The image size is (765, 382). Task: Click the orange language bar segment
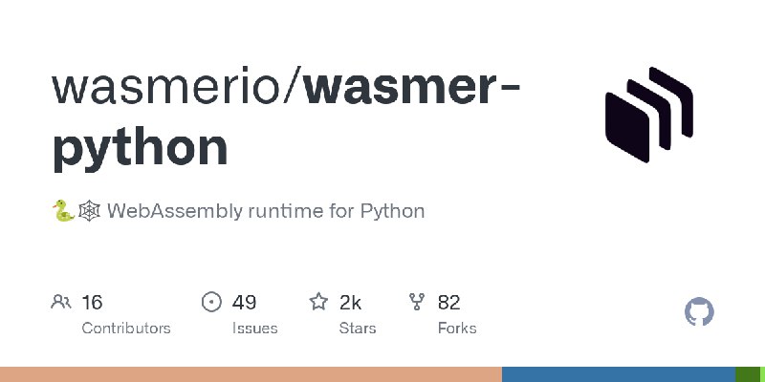[x=251, y=374]
